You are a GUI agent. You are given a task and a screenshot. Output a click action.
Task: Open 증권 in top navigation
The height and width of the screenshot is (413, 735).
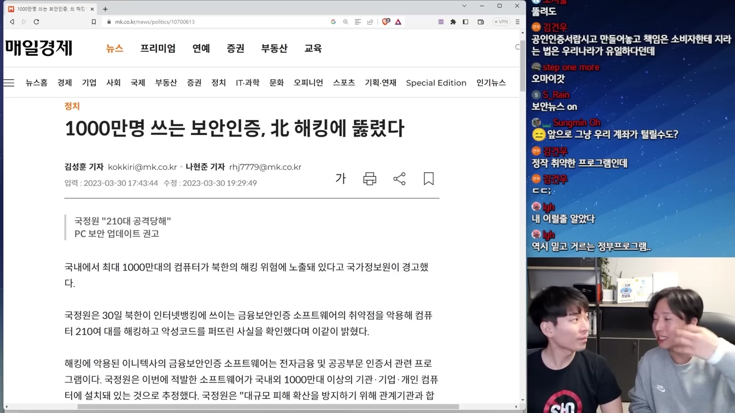click(x=236, y=48)
